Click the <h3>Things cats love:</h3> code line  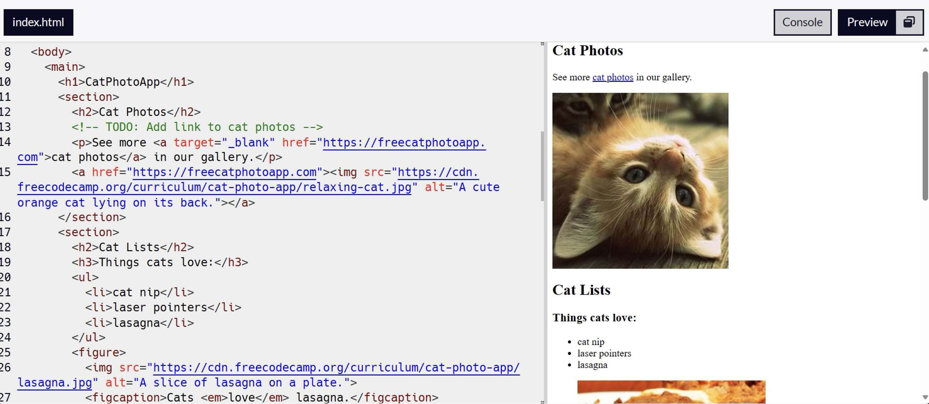(160, 262)
